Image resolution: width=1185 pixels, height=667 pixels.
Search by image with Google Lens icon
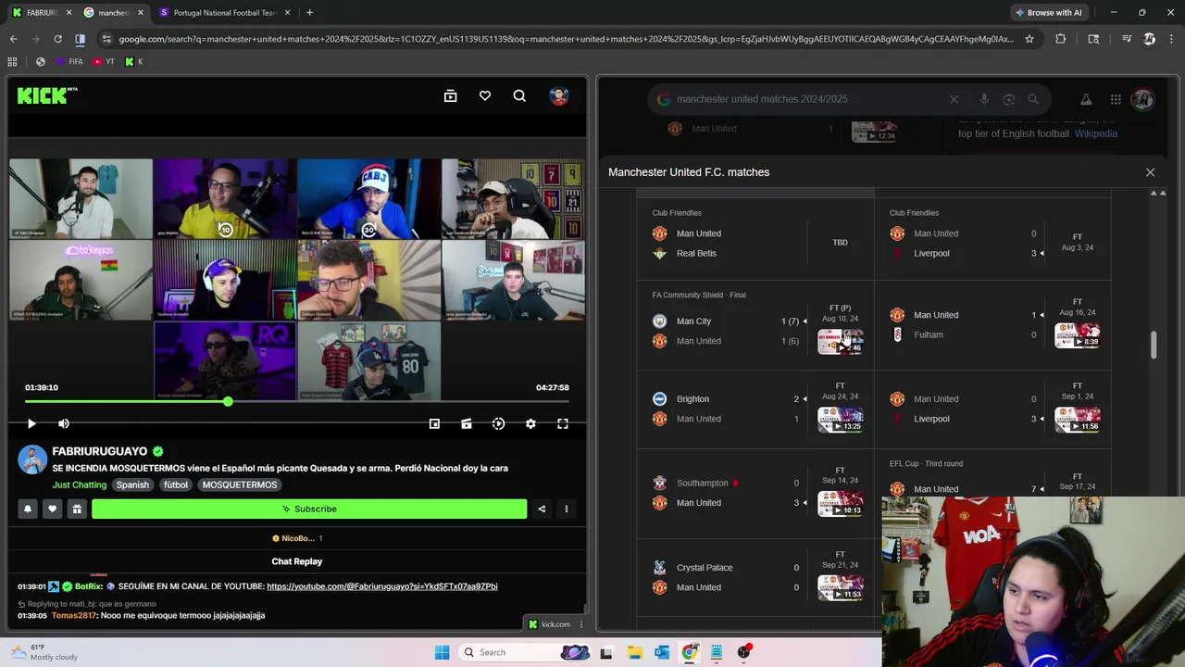coord(1009,99)
